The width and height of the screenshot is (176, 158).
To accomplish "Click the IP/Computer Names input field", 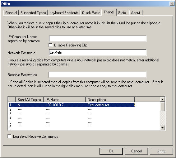I will pos(98,39).
